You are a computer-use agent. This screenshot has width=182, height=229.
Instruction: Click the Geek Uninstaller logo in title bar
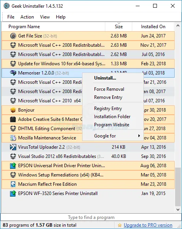click(7, 6)
